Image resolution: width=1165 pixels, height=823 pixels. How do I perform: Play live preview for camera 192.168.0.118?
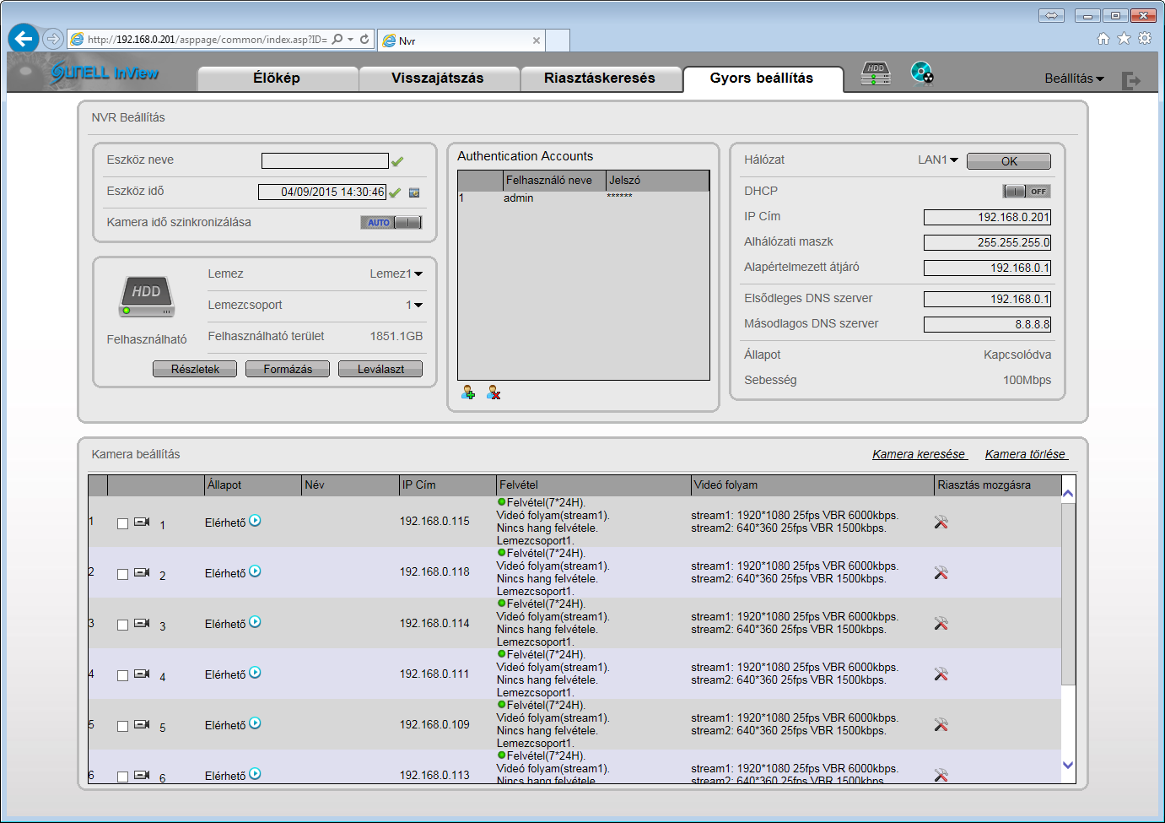click(x=255, y=571)
